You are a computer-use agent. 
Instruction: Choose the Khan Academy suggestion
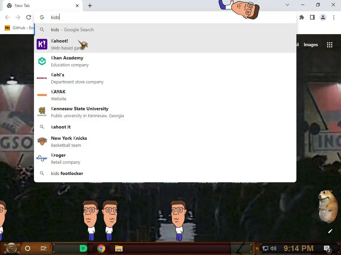coord(165,61)
